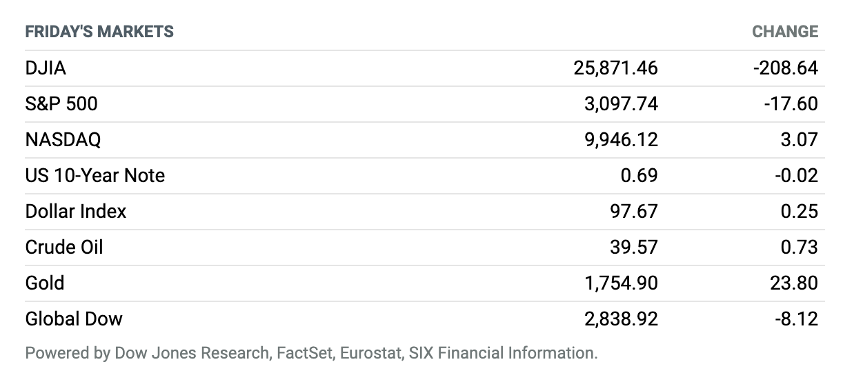This screenshot has width=843, height=382.
Task: Select the S&P 500 row label
Action: (x=61, y=103)
